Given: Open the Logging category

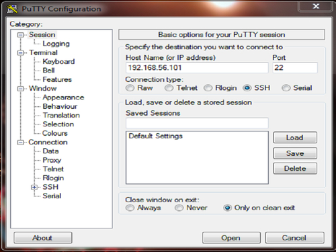Looking at the screenshot, I should 56,44.
